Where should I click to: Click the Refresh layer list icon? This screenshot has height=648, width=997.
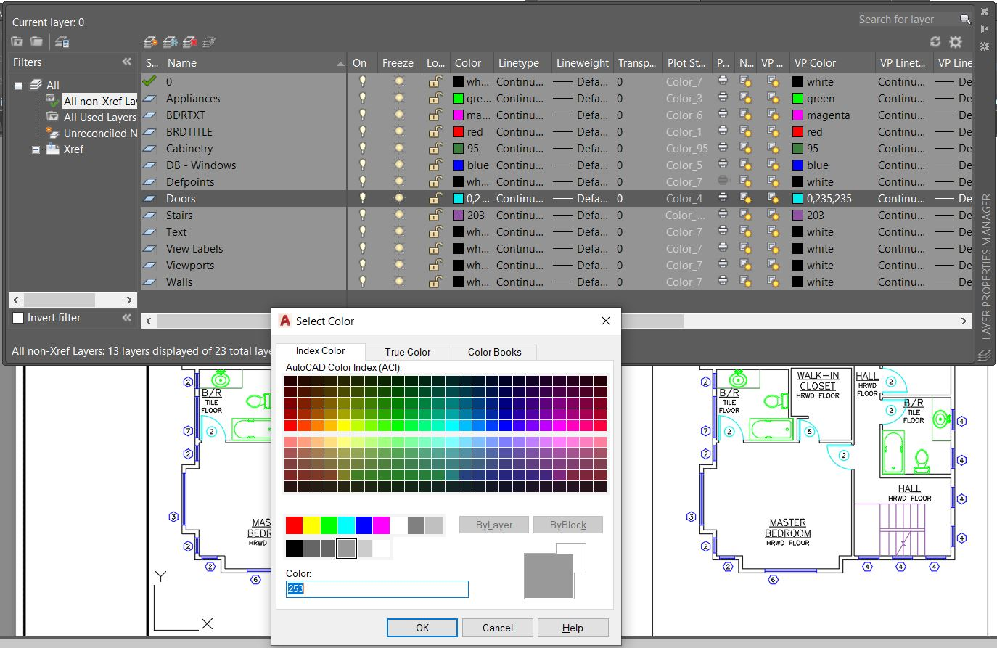point(935,42)
